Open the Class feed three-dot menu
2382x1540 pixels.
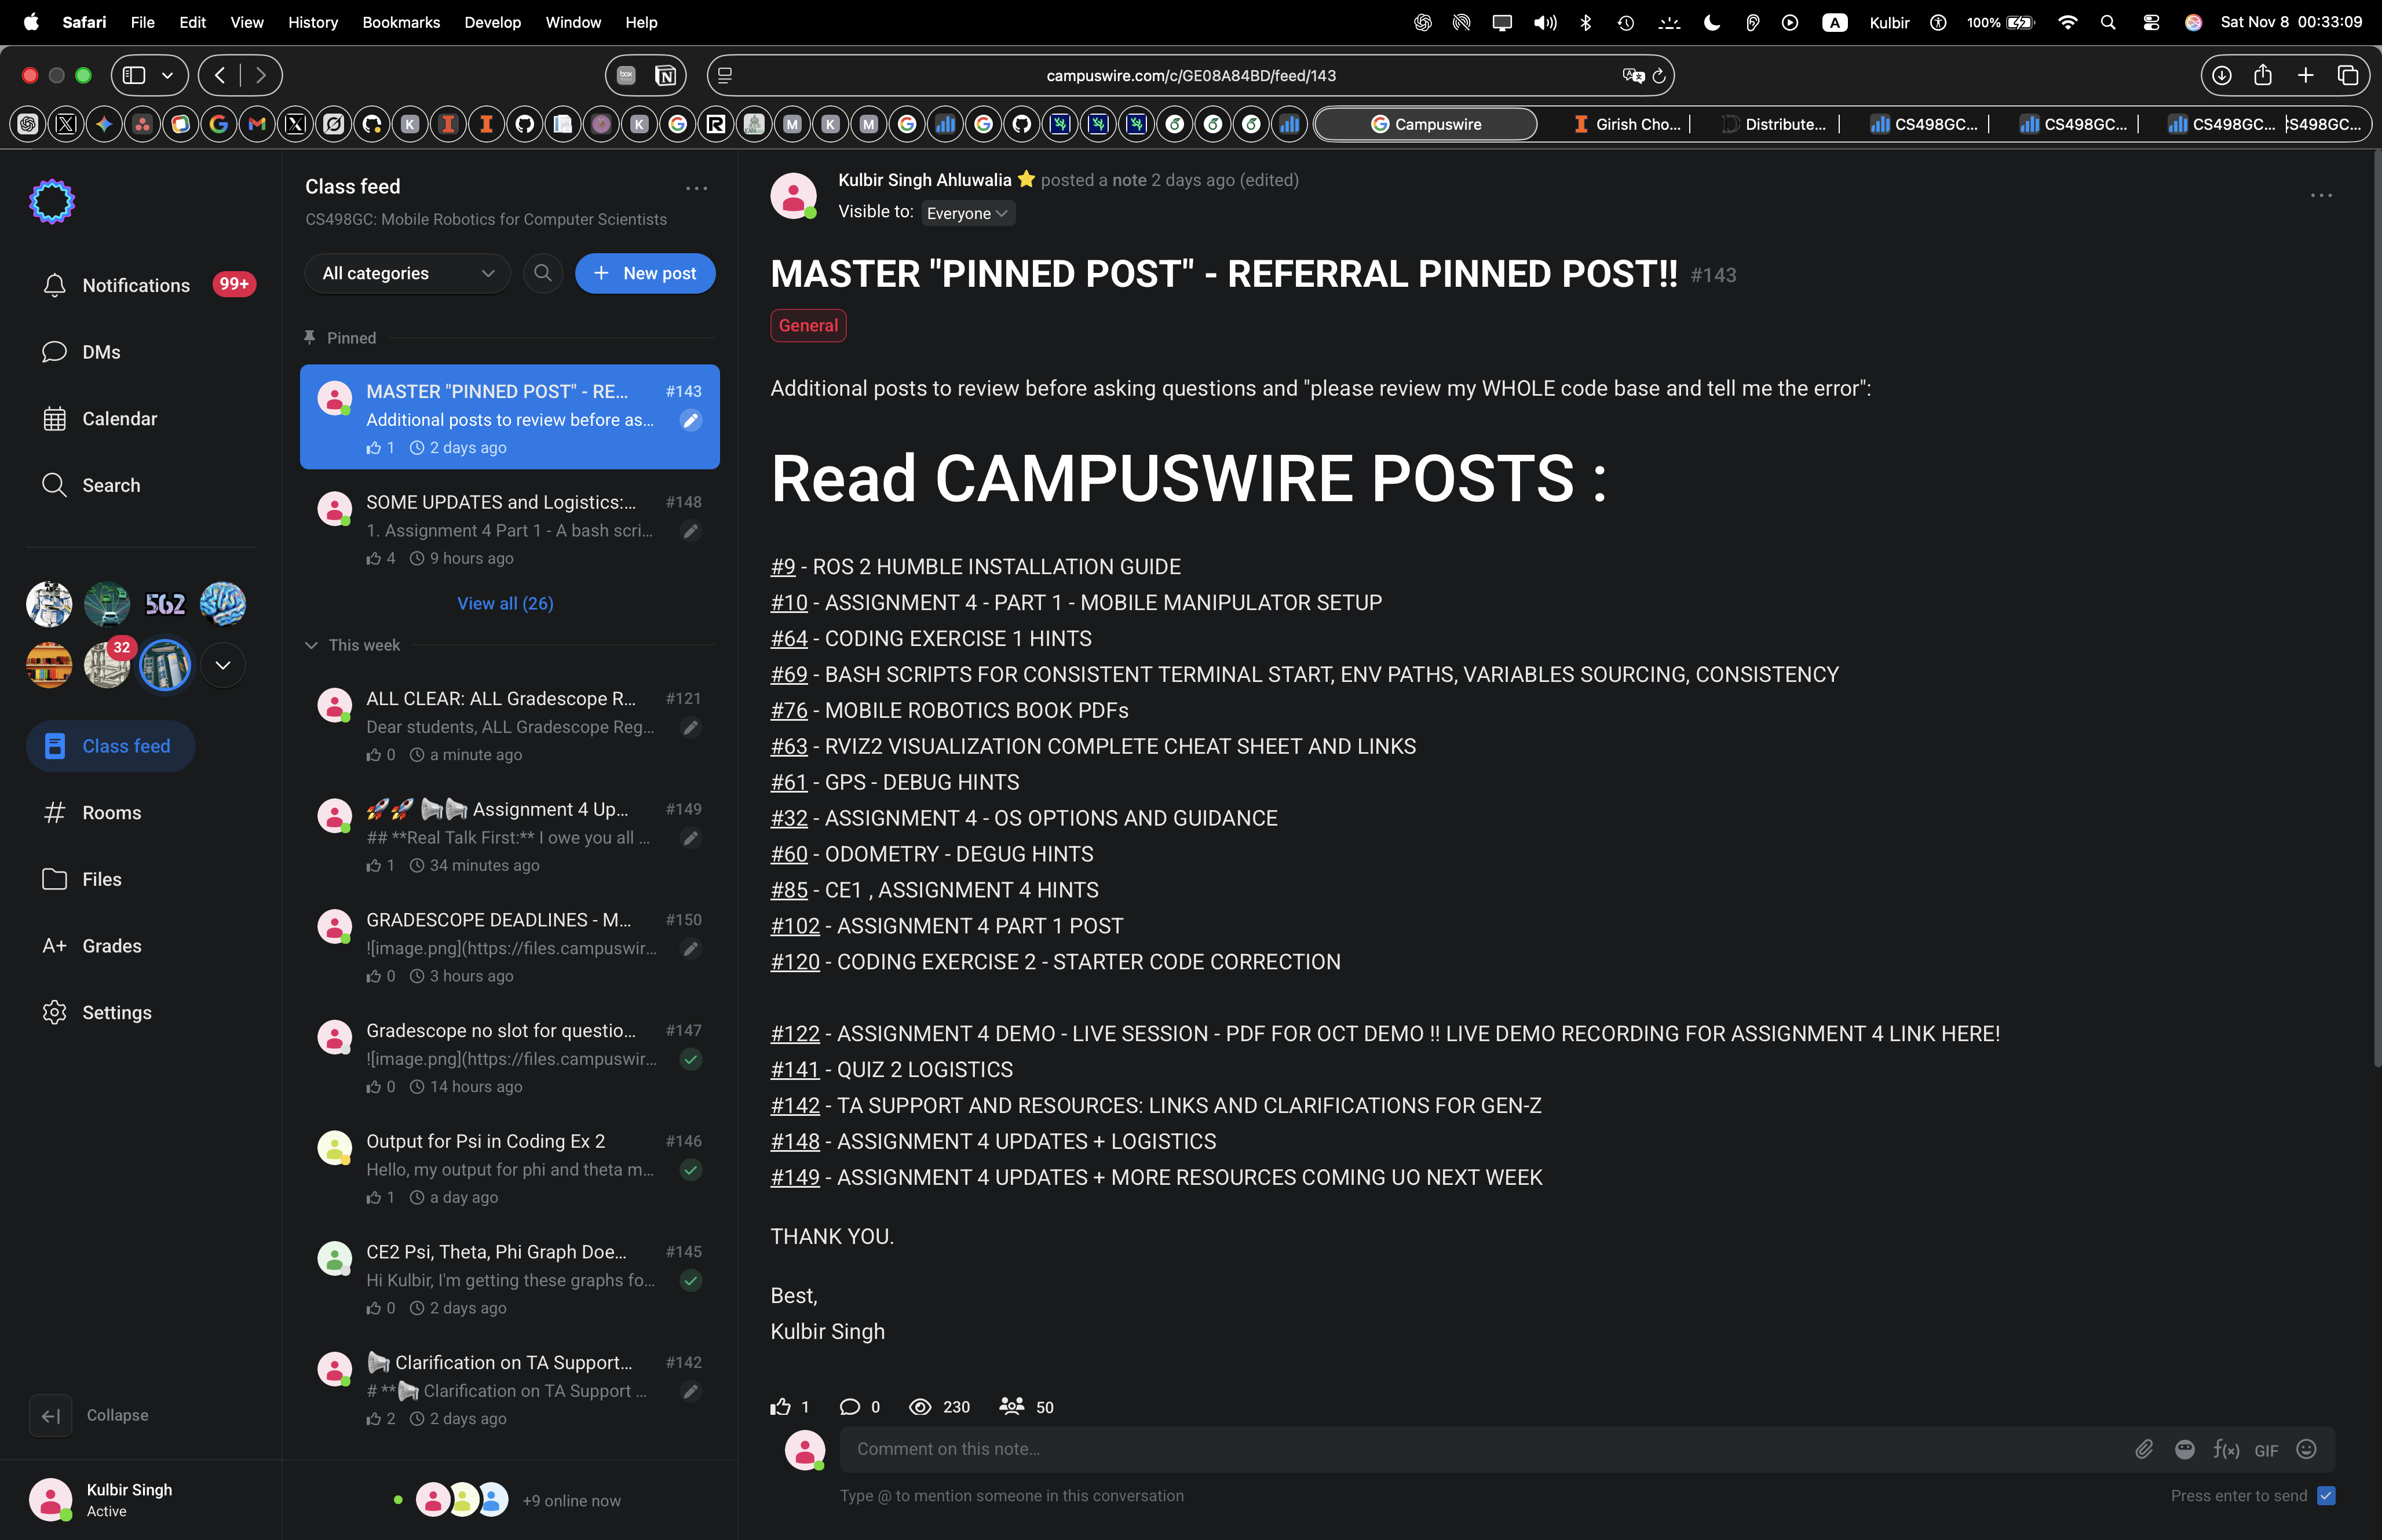697,187
